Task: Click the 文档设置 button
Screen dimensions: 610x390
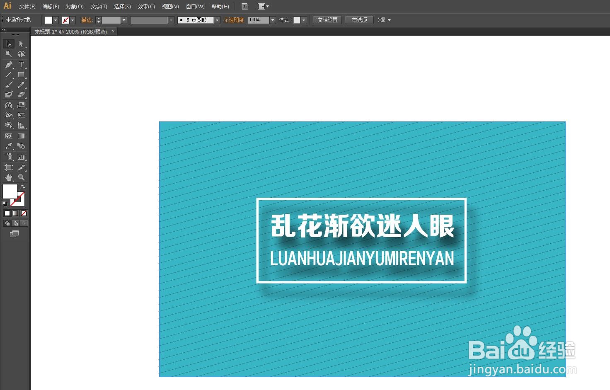Action: tap(327, 20)
